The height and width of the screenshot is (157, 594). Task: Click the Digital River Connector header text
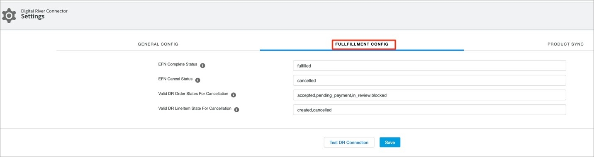(44, 11)
